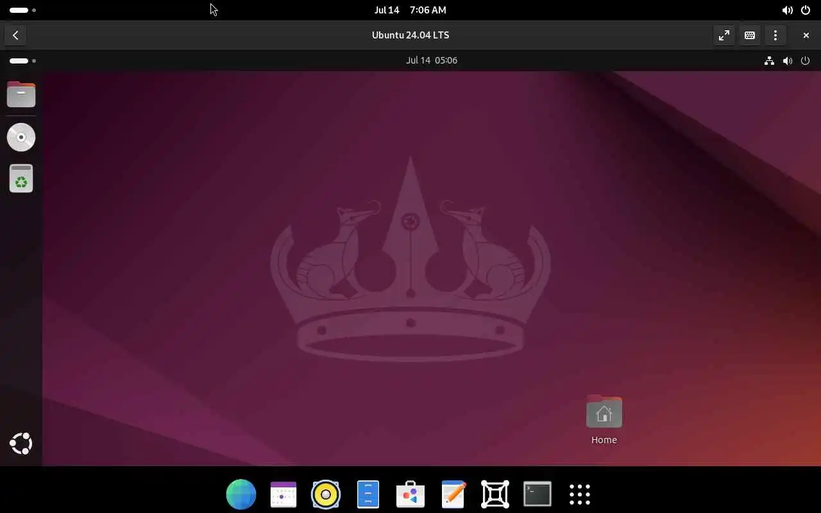821x513 pixels.
Task: Open the keyboard shortcuts button in headerbar
Action: (750, 35)
